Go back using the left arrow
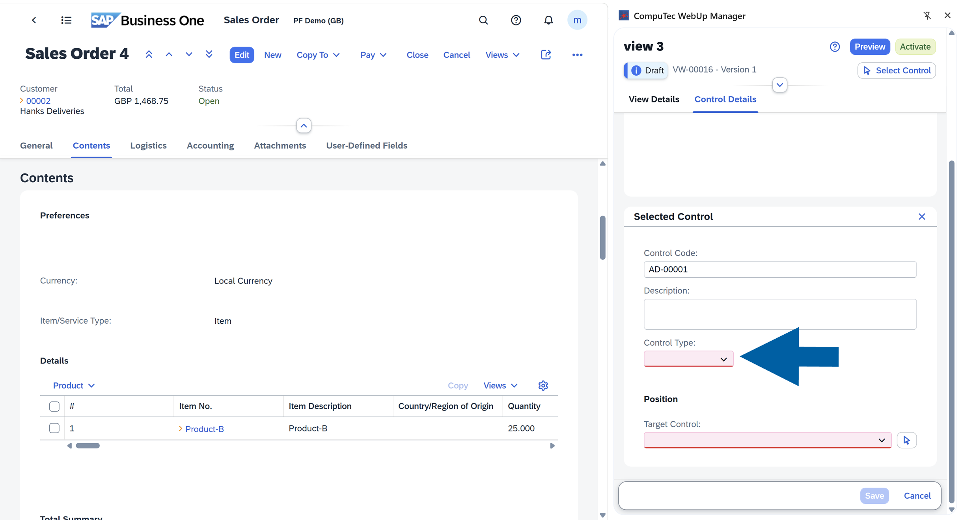 pyautogui.click(x=34, y=20)
